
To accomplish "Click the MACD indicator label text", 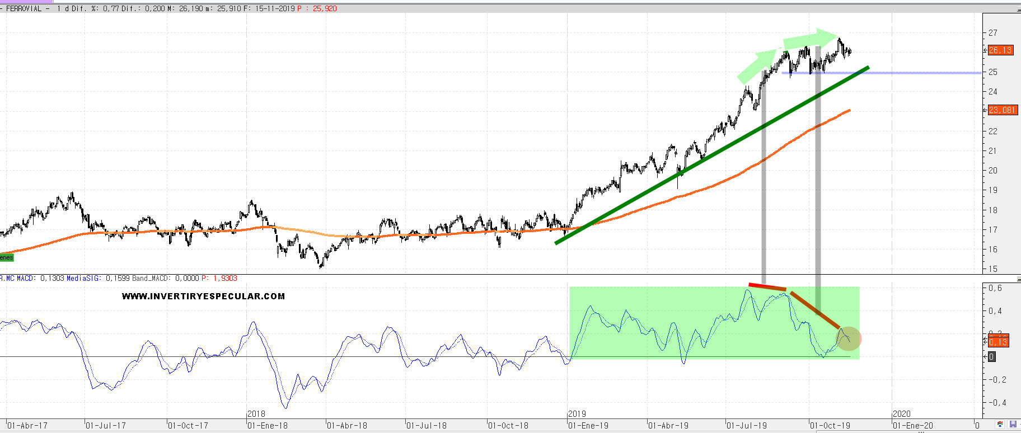I will click(x=25, y=278).
